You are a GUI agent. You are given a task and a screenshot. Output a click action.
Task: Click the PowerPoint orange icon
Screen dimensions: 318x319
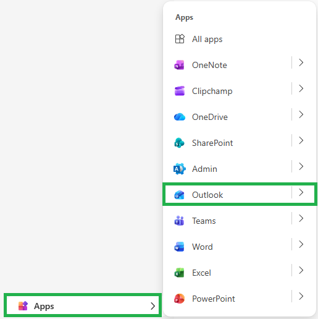180,299
